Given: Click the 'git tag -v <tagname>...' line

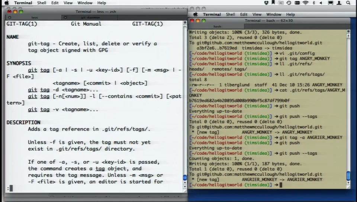Looking at the screenshot, I should (63, 109).
